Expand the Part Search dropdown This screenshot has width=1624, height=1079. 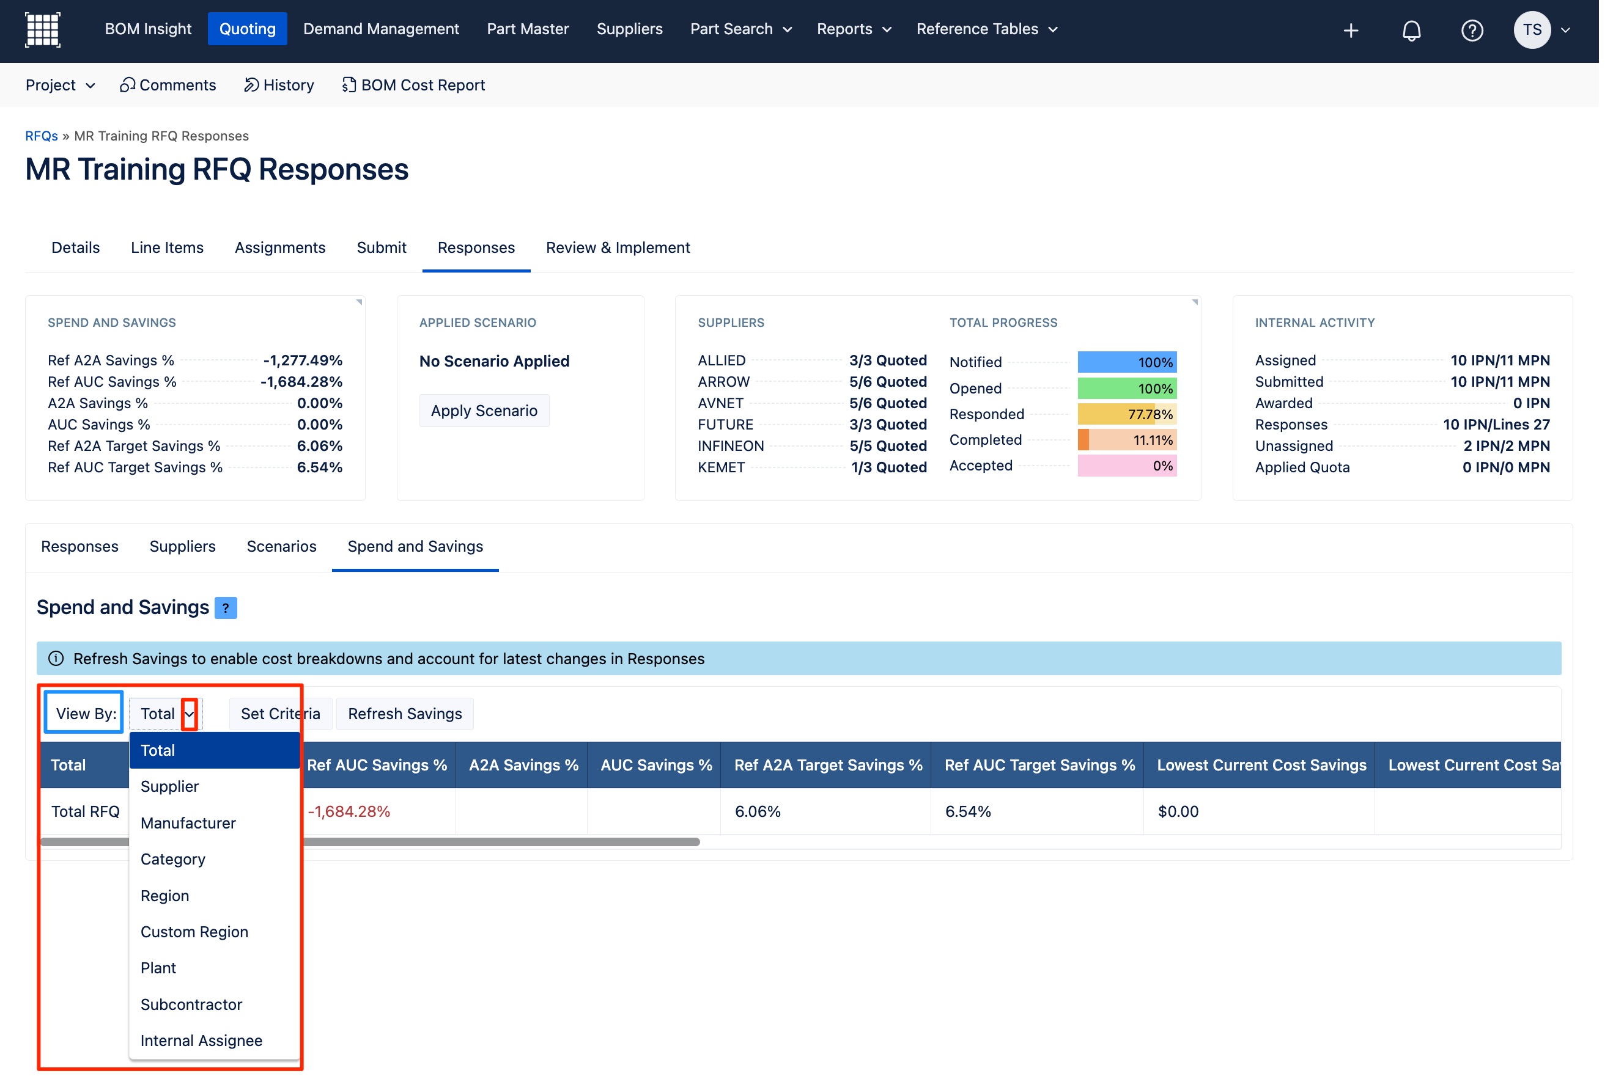pos(741,29)
